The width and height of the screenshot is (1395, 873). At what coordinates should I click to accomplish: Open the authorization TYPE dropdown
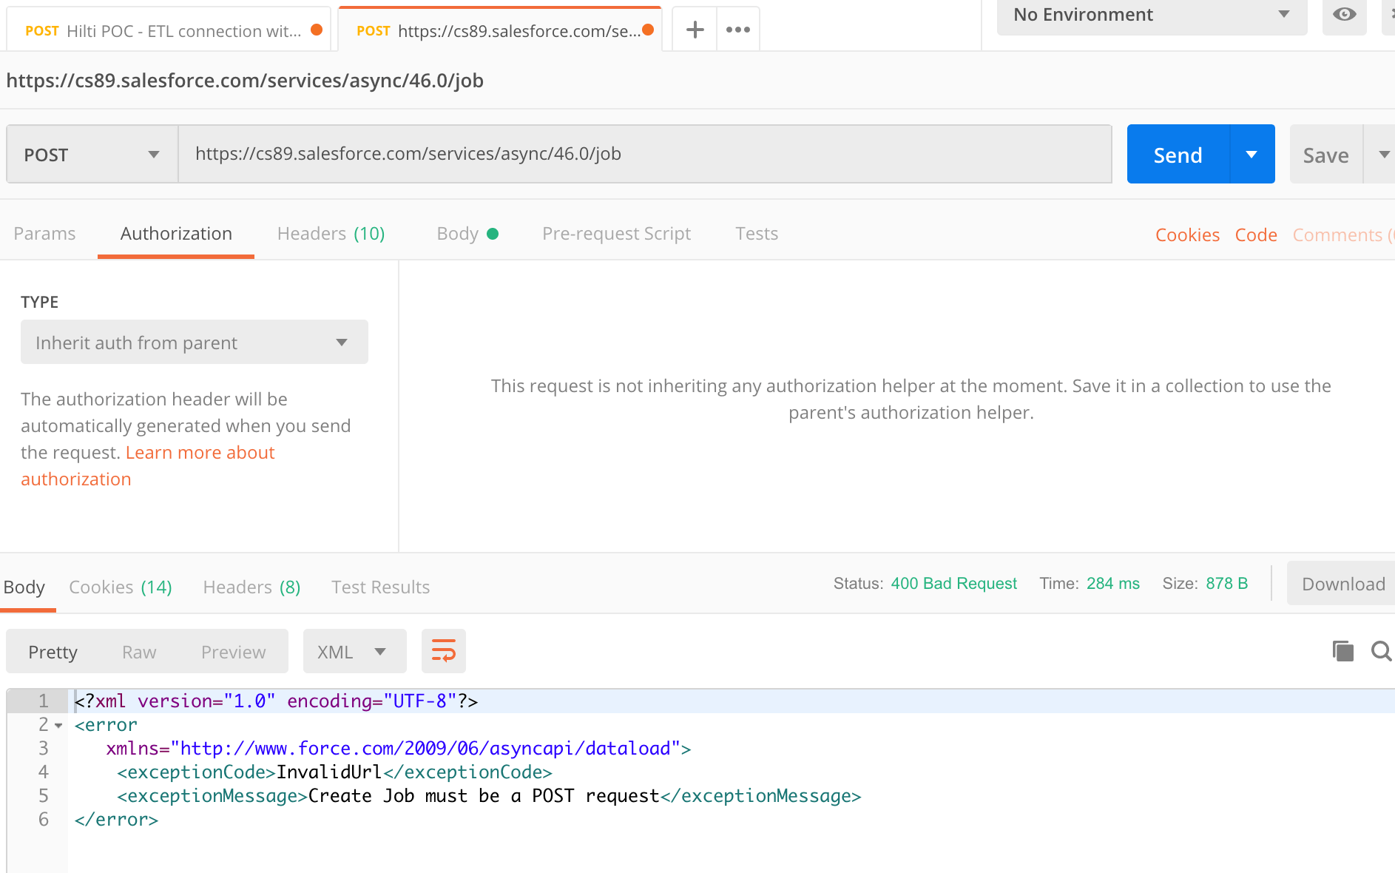(195, 343)
